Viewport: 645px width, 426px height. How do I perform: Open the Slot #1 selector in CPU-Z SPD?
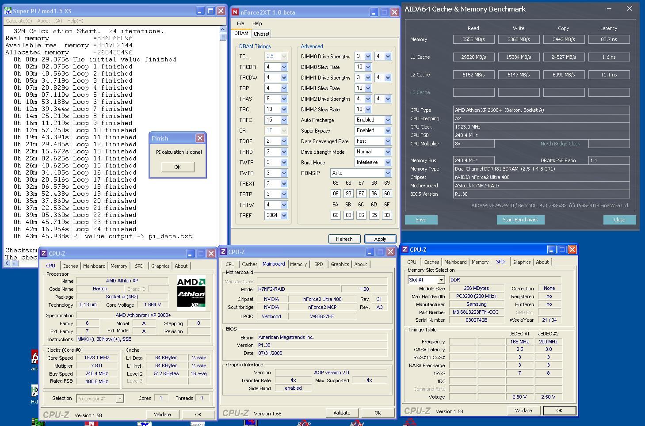point(441,280)
